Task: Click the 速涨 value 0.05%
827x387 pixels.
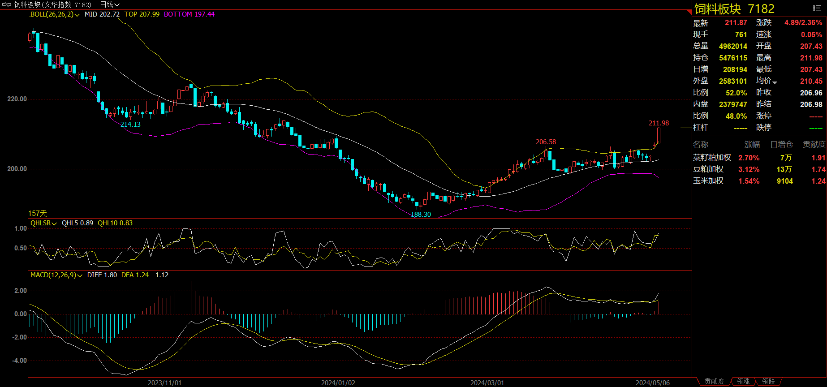Action: [x=812, y=34]
